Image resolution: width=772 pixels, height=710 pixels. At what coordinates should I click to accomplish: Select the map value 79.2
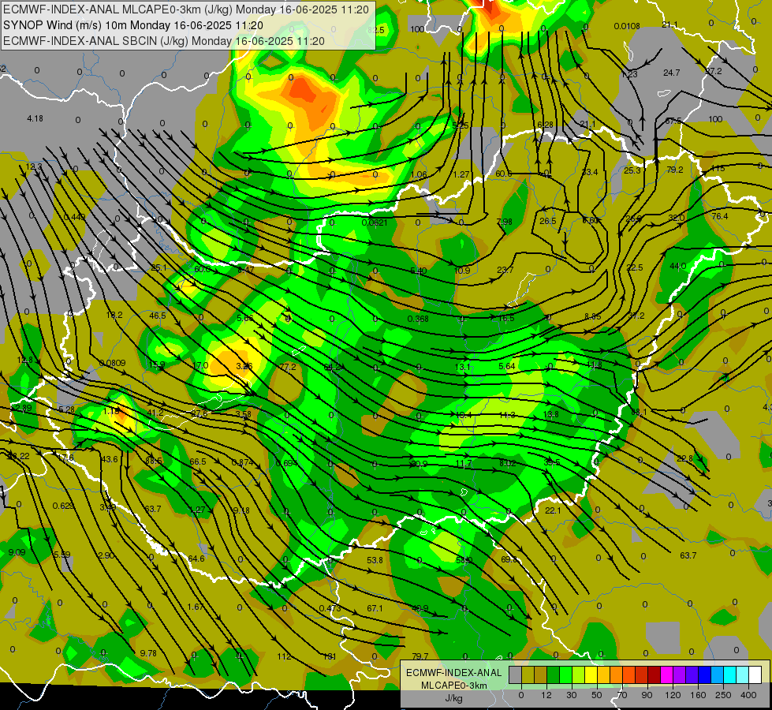tap(674, 170)
